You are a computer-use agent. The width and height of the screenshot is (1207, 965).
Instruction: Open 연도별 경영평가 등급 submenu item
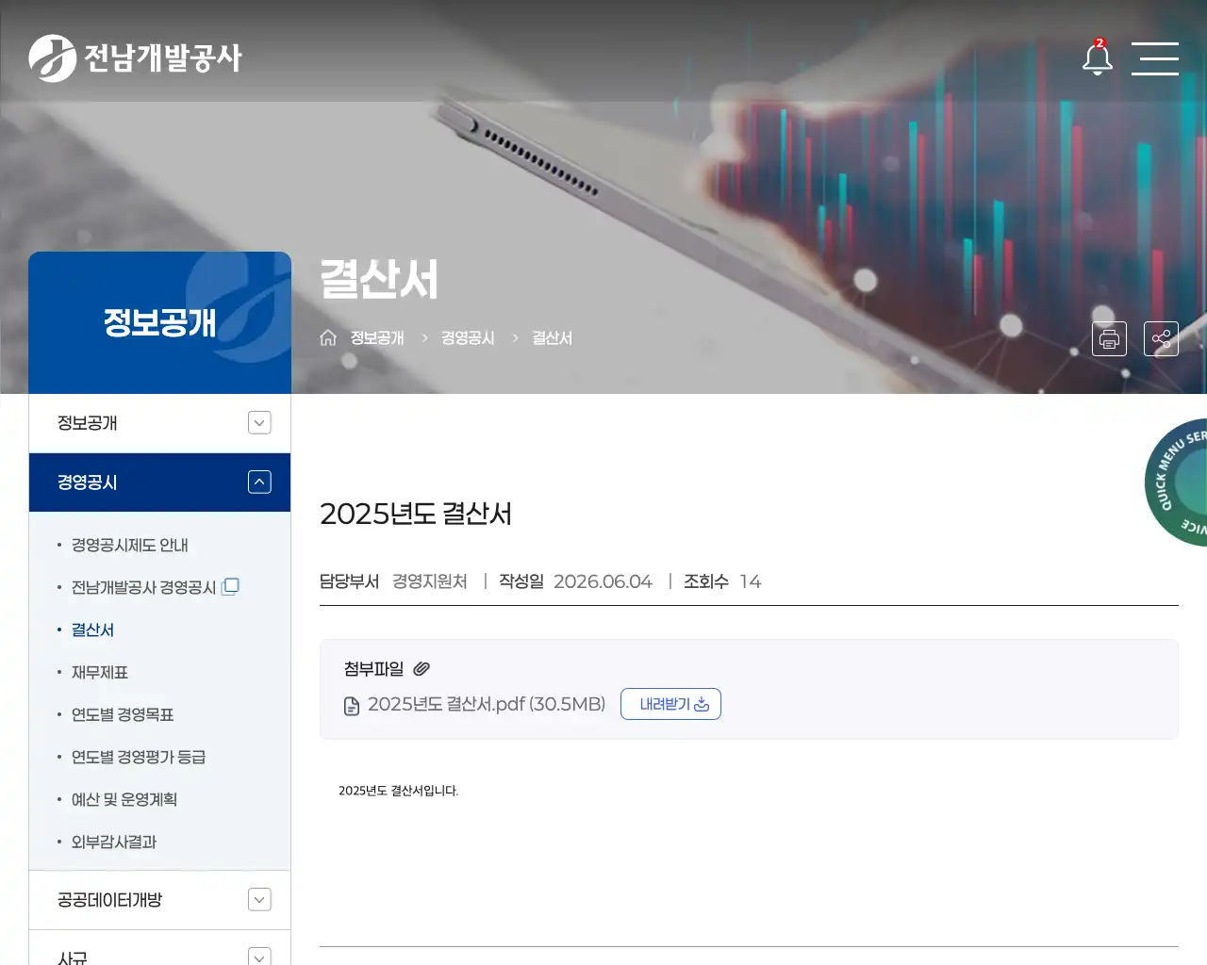click(139, 757)
